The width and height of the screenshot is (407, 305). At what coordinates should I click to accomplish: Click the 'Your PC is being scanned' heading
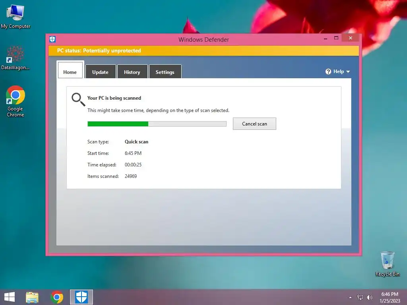(114, 98)
